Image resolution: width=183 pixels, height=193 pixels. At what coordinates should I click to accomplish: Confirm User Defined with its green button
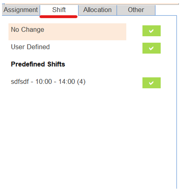click(151, 48)
